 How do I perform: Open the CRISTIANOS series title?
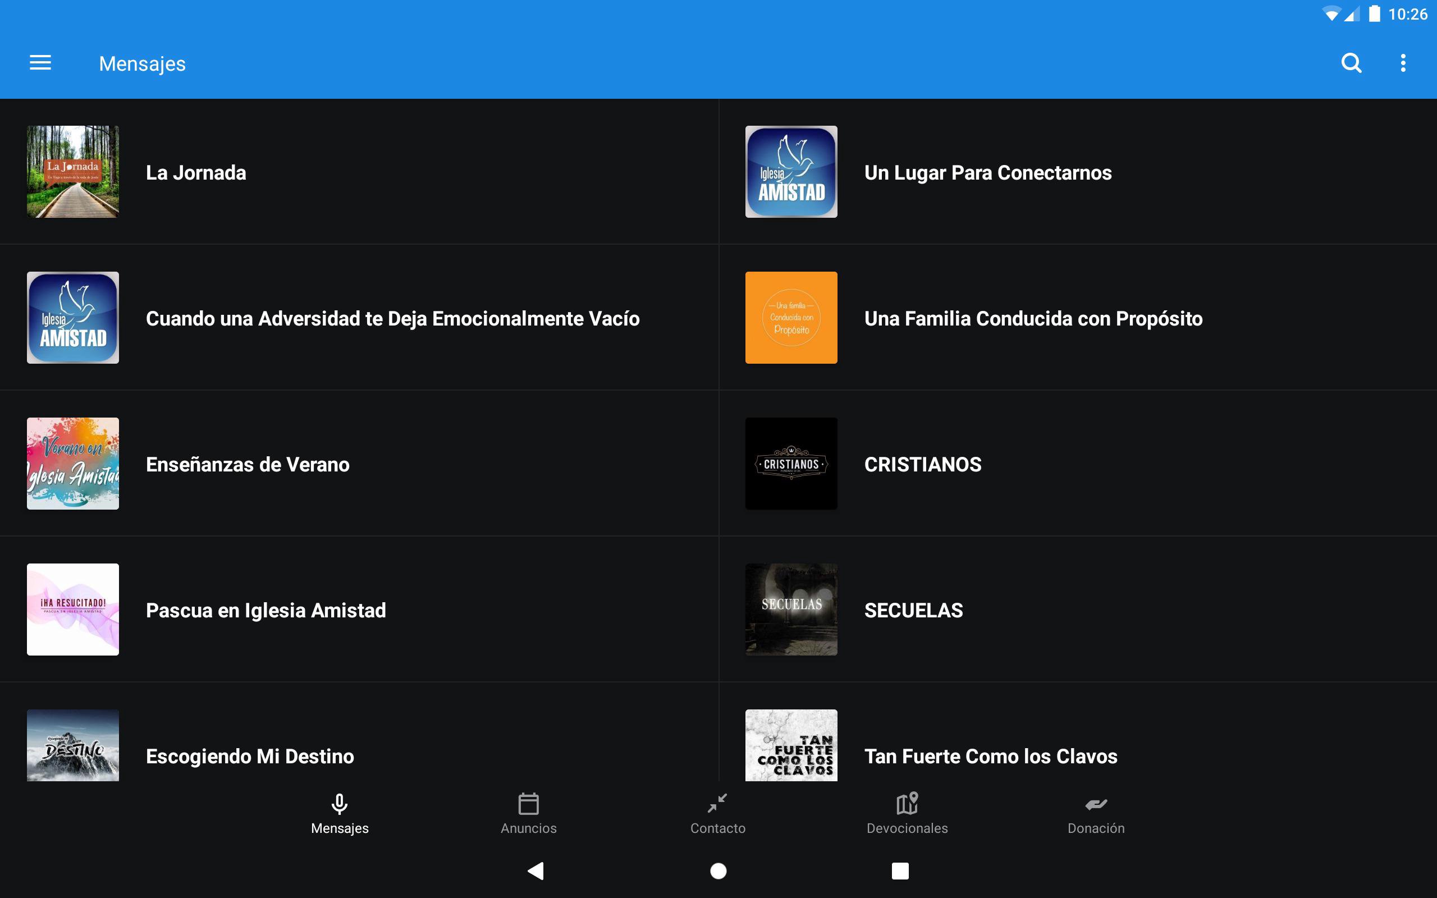(922, 465)
